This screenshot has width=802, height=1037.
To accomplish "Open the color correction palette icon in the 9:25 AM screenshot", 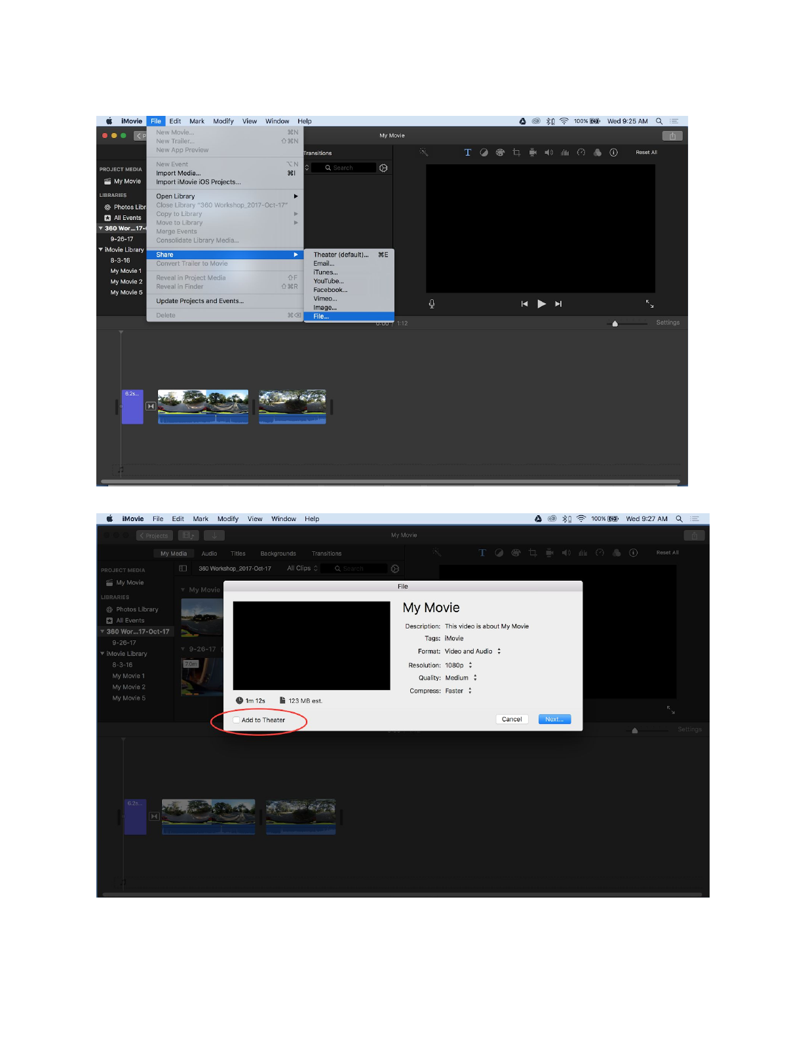I will click(x=500, y=153).
